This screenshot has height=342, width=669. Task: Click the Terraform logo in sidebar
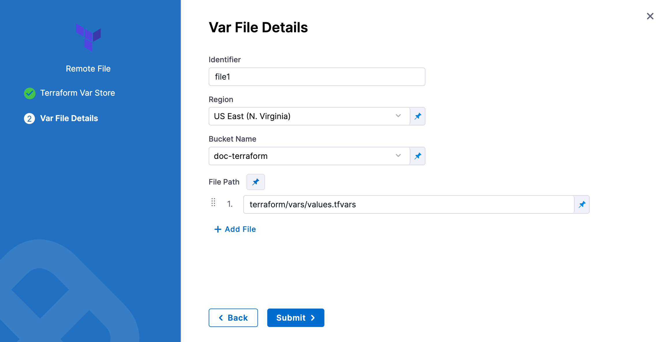point(88,37)
